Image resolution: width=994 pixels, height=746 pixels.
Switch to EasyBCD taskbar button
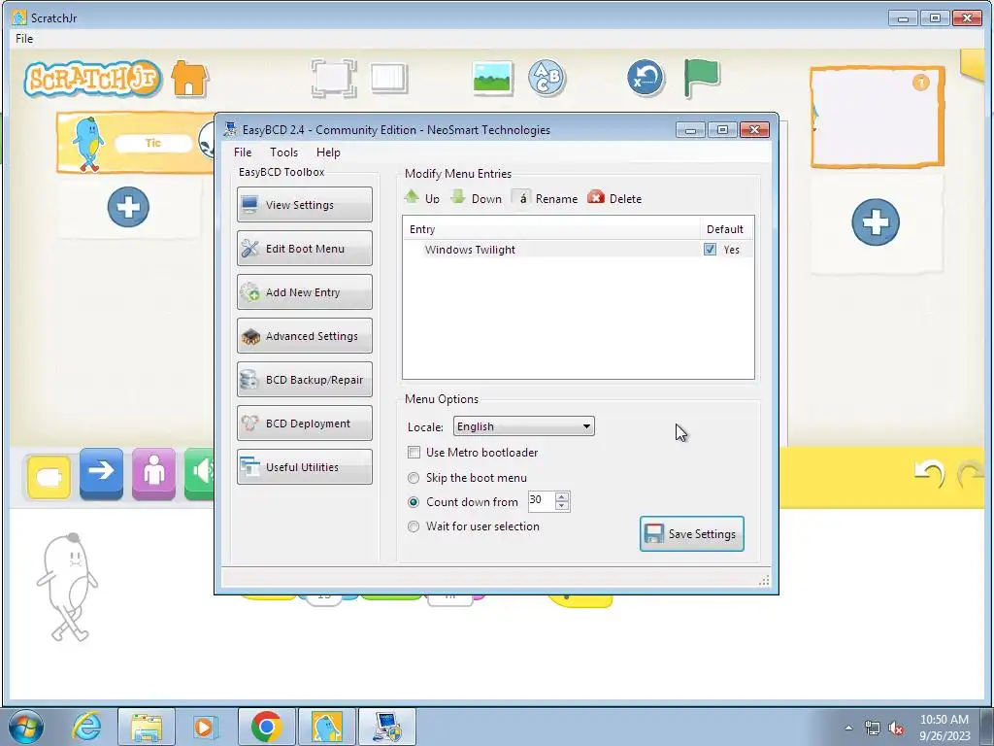coord(386,727)
